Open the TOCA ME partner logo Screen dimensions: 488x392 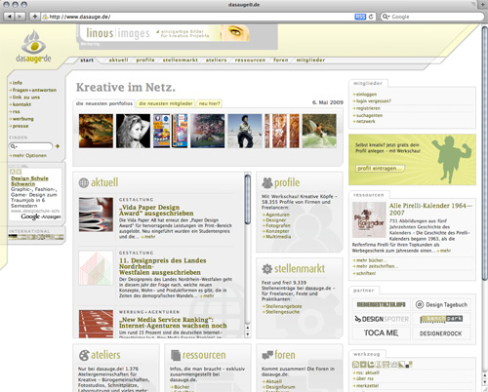(381, 333)
